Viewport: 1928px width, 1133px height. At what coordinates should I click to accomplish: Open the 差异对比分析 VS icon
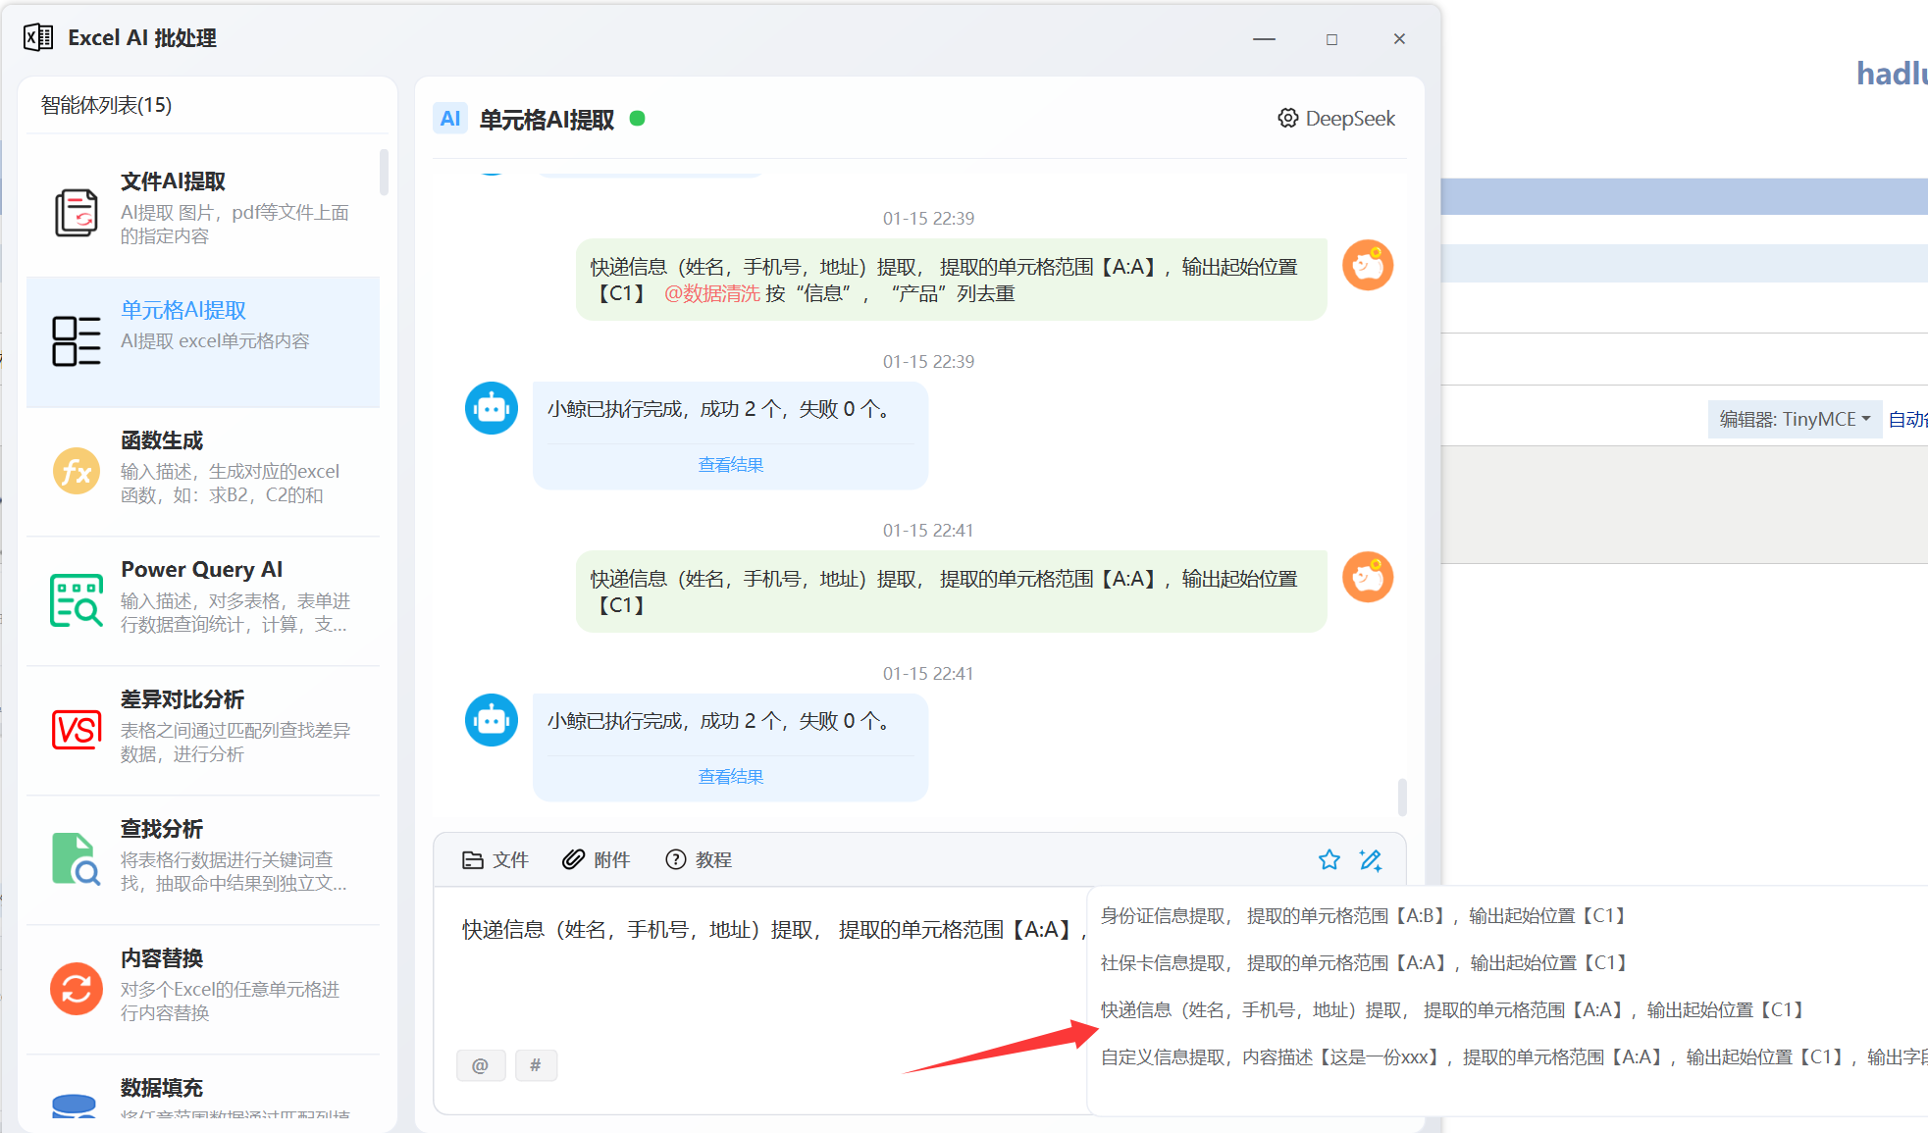click(x=77, y=730)
